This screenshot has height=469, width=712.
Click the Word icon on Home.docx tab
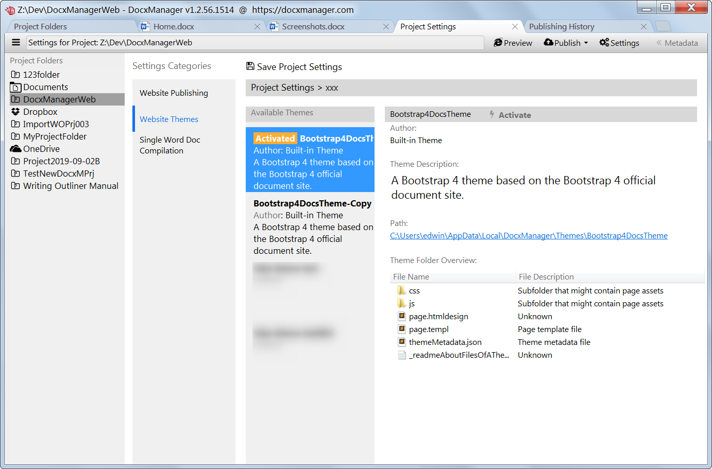point(145,26)
